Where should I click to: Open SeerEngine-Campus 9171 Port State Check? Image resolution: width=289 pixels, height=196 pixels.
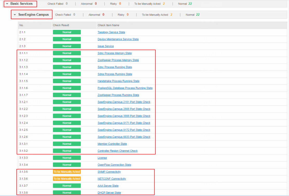[124, 123]
